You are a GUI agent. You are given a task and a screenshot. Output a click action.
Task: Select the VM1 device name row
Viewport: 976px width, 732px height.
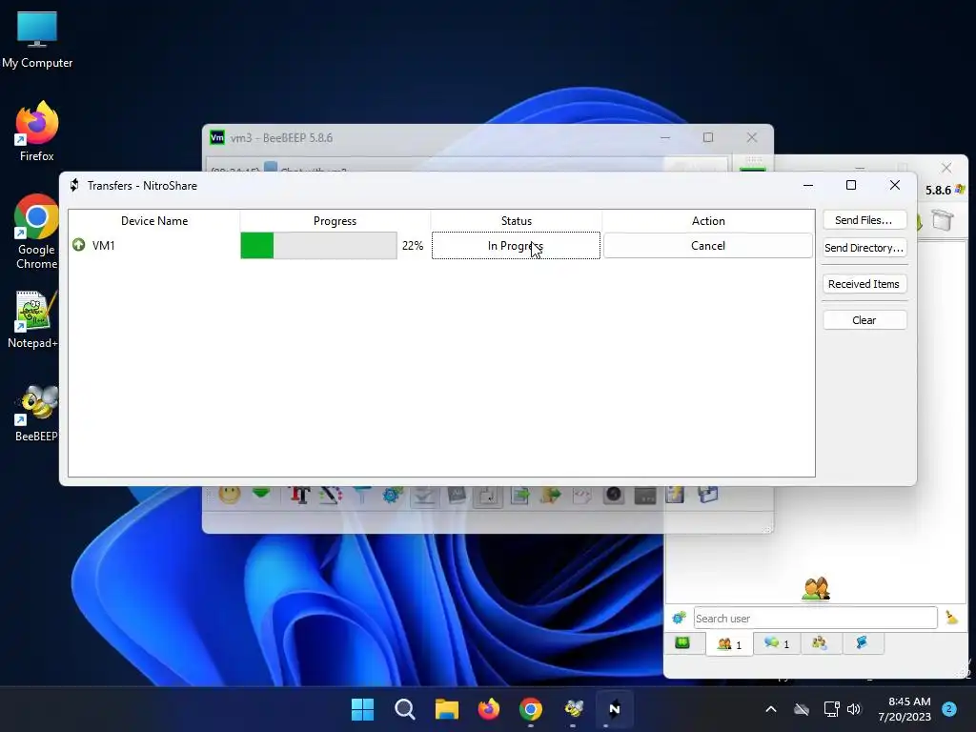coord(153,245)
